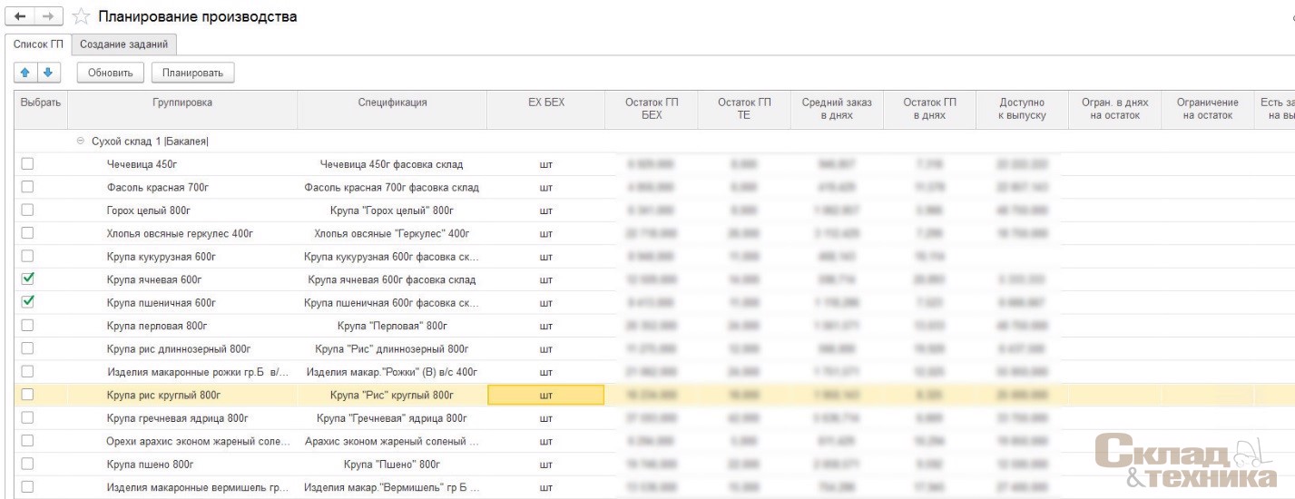Move row down with blue arrow
The height and width of the screenshot is (499, 1295).
click(47, 73)
